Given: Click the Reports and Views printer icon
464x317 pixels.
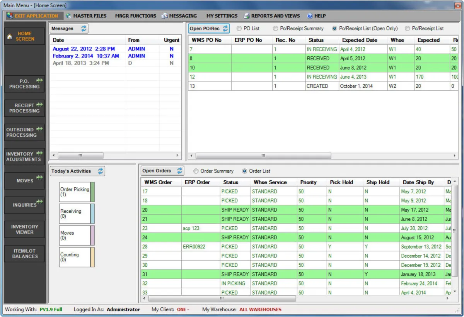Looking at the screenshot, I should [247, 16].
